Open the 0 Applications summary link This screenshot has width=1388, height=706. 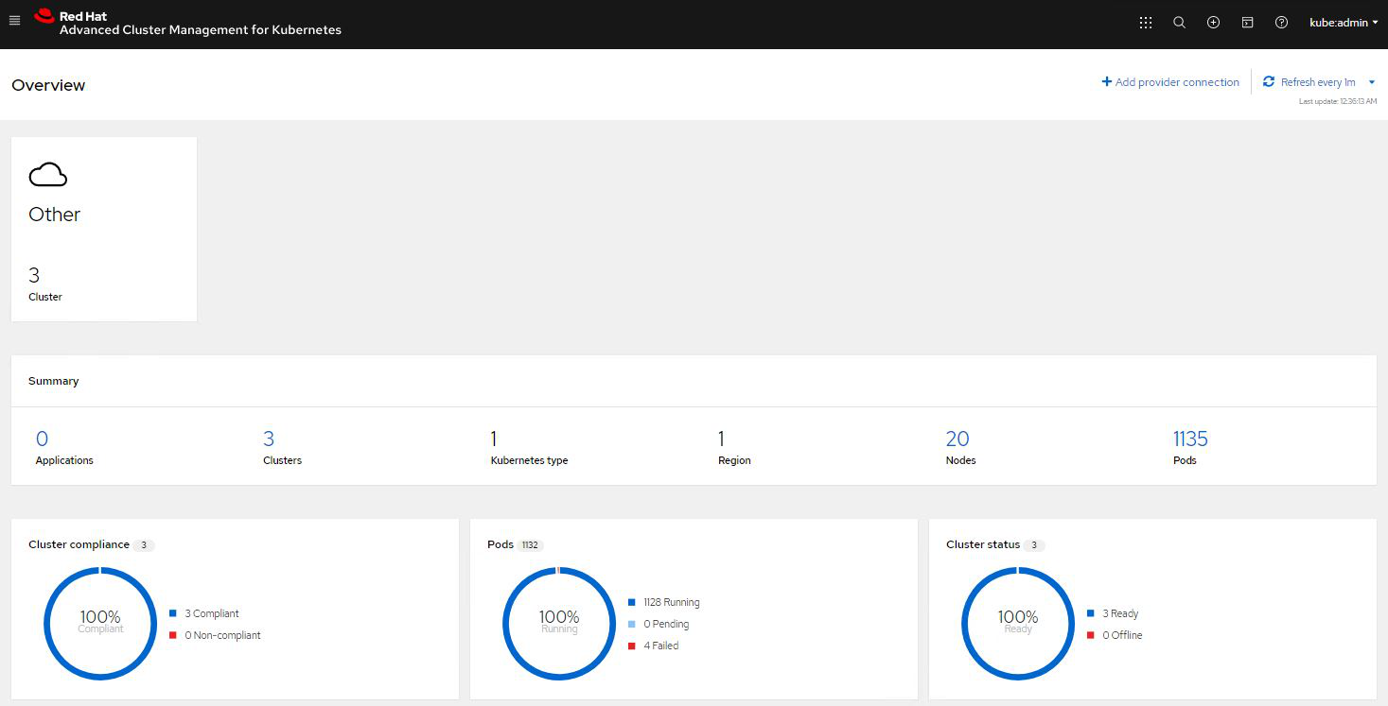pyautogui.click(x=42, y=439)
